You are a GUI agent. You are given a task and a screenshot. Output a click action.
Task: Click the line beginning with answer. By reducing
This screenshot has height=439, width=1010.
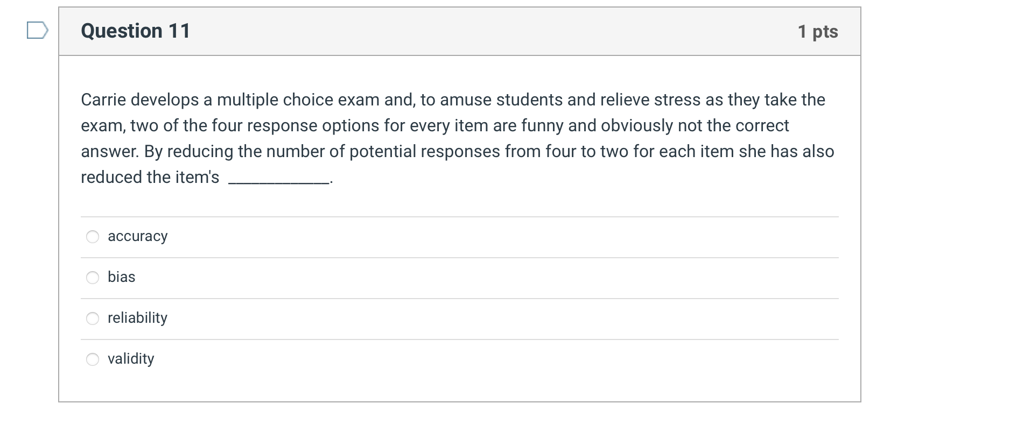(458, 152)
